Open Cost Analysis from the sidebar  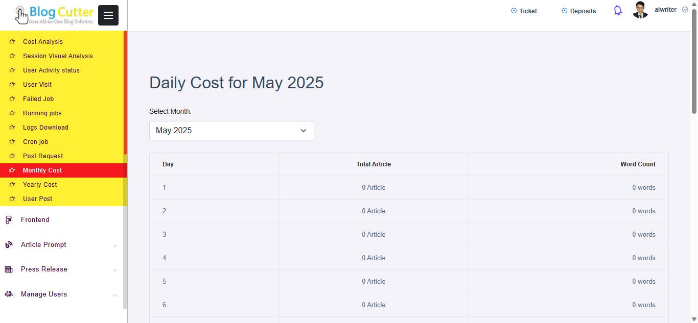tap(43, 42)
